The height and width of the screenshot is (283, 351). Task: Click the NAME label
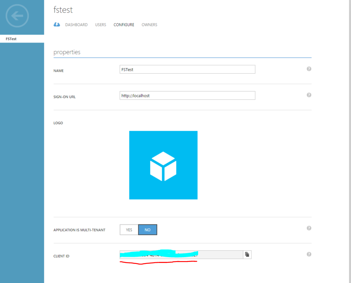click(x=58, y=71)
